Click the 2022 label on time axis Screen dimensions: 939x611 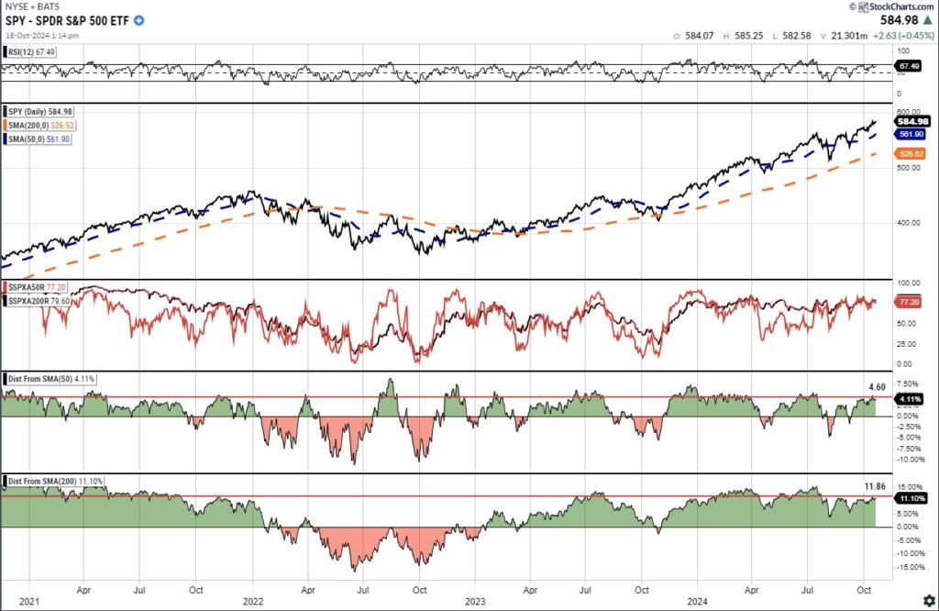253,601
